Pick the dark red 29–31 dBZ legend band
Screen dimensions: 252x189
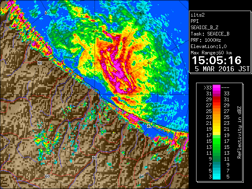tap(217, 99)
